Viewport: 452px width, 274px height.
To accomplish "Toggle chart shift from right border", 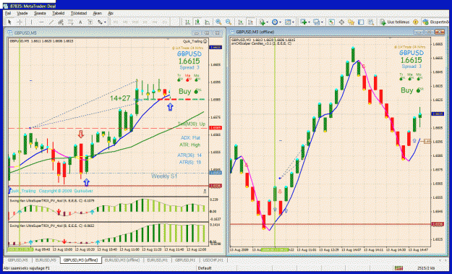I will click(250, 22).
